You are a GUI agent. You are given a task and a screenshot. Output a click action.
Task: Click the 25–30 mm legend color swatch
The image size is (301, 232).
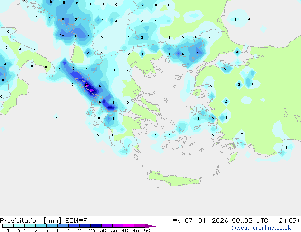click(x=96, y=226)
